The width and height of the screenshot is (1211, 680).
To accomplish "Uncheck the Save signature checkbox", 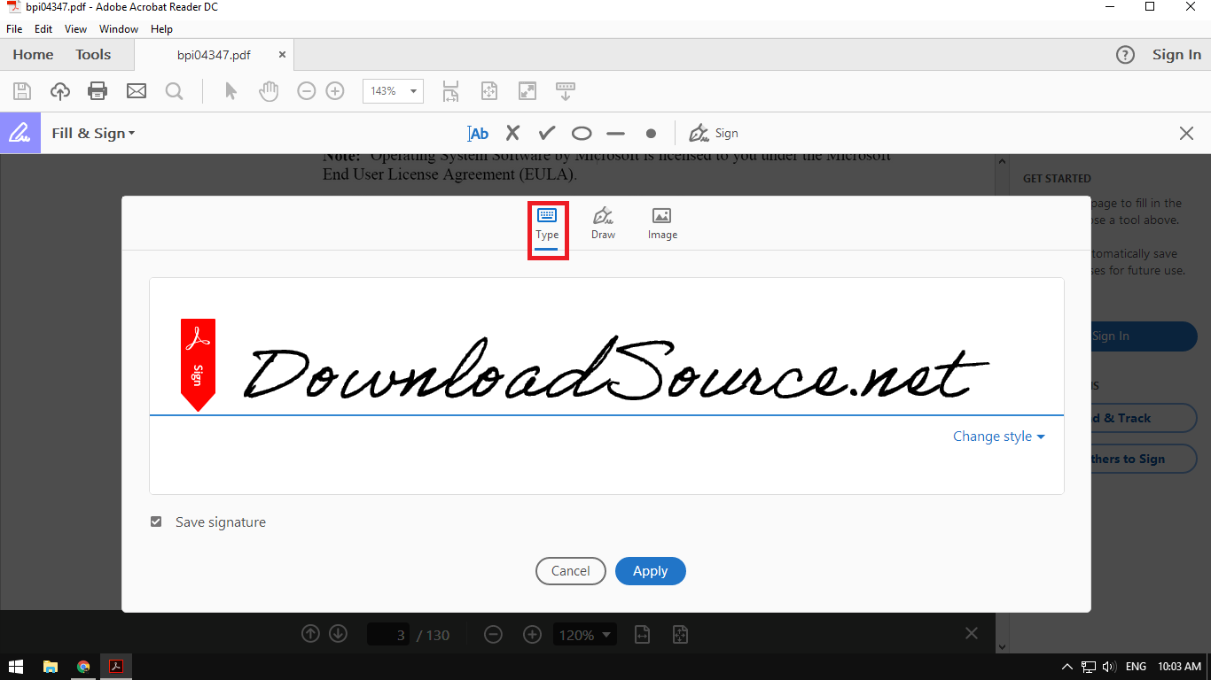I will coord(156,522).
